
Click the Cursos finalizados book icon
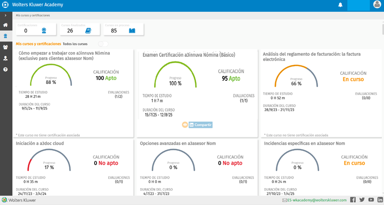(x=88, y=31)
